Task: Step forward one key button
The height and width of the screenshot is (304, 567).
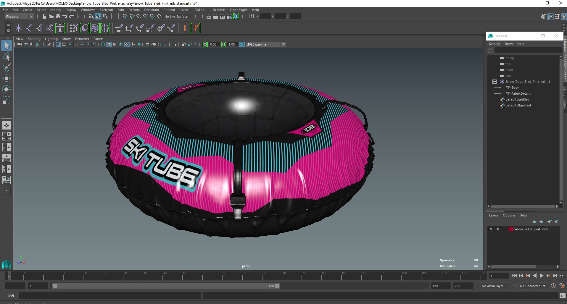Action: [x=548, y=276]
